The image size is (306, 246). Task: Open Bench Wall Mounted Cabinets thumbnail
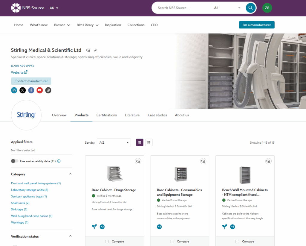(245, 175)
